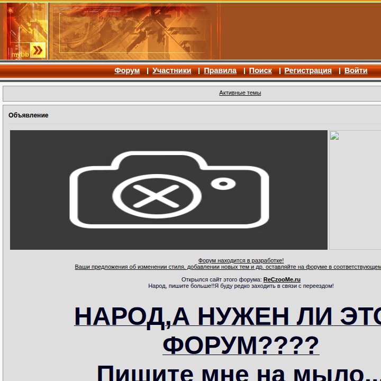Screen dimensions: 381x381
Task: Go to the Правила rules page
Action: [x=220, y=70]
